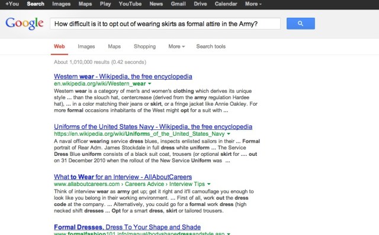Click the Uniforms_of_the_United_States_Navy green URL

click(139, 134)
